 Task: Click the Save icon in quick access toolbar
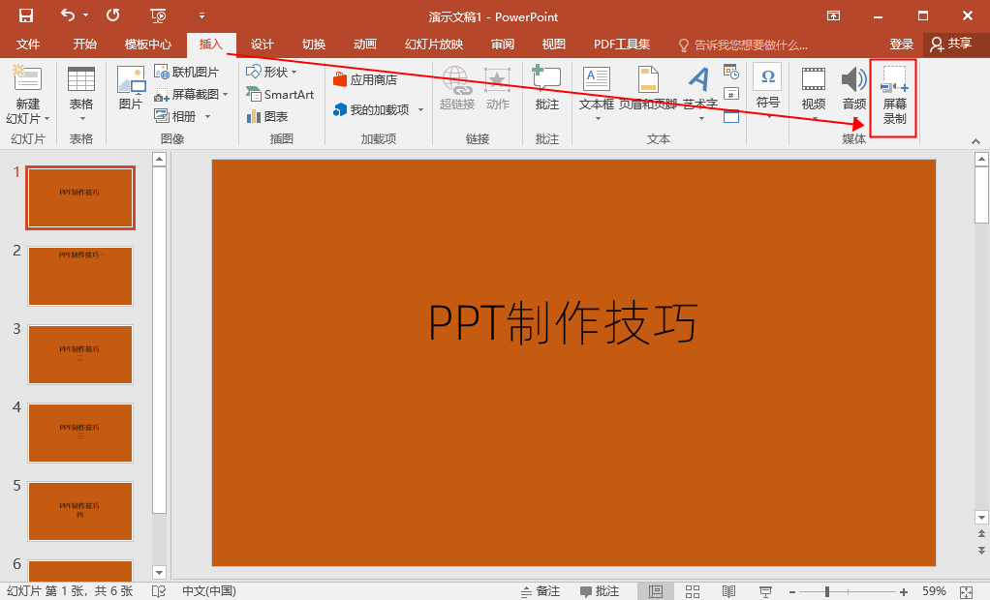(24, 15)
